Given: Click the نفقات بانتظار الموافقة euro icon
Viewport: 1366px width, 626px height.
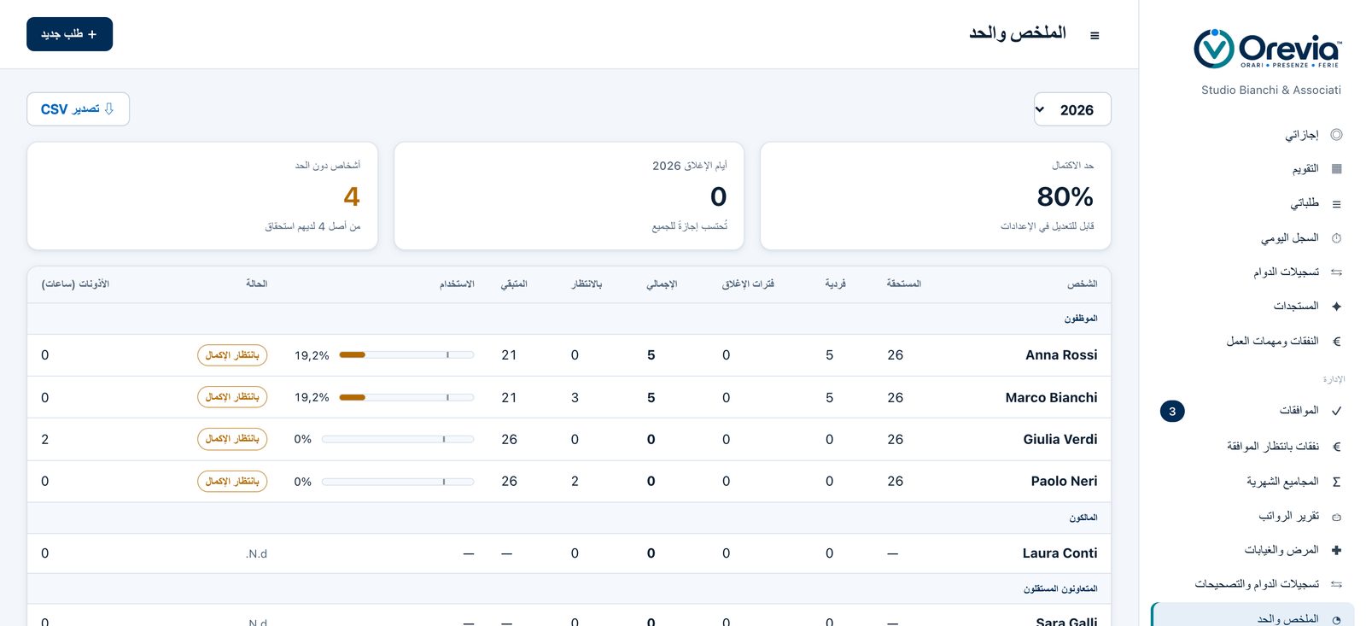Looking at the screenshot, I should coord(1336,447).
